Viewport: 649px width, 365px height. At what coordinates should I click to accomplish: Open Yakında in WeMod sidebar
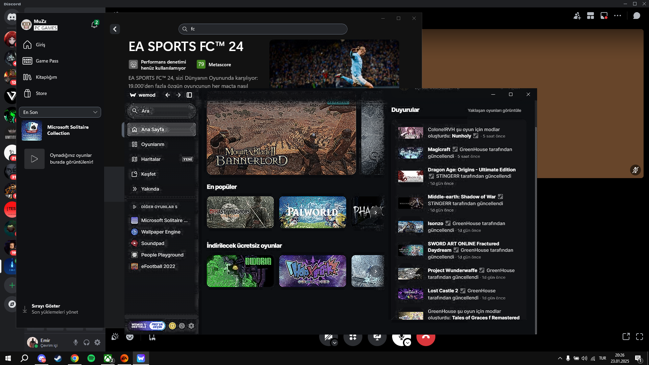pyautogui.click(x=162, y=189)
